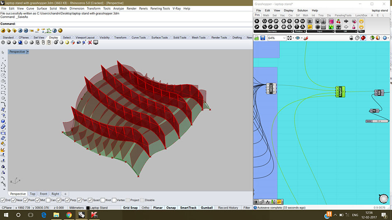Click the Grasshopper zoom extents icon
Viewport: 392px width, 220px height.
[x=289, y=38]
